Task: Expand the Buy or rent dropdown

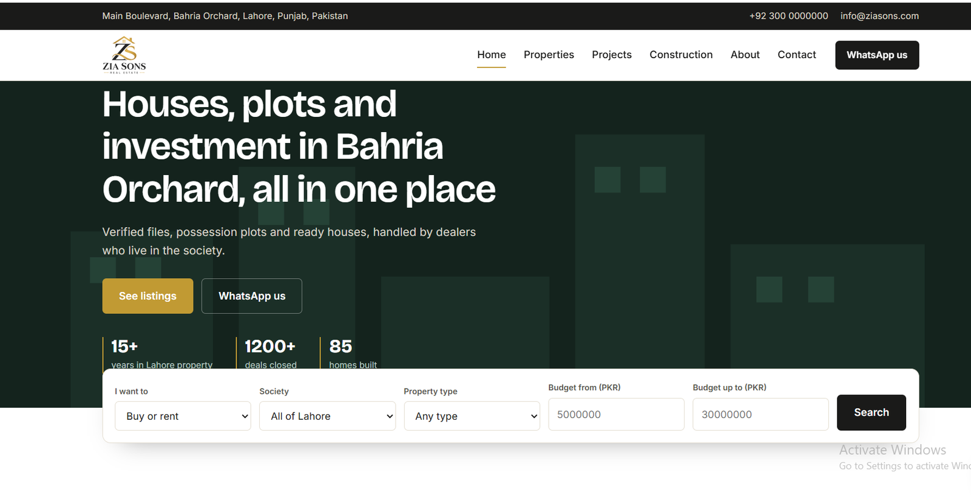Action: coord(183,416)
